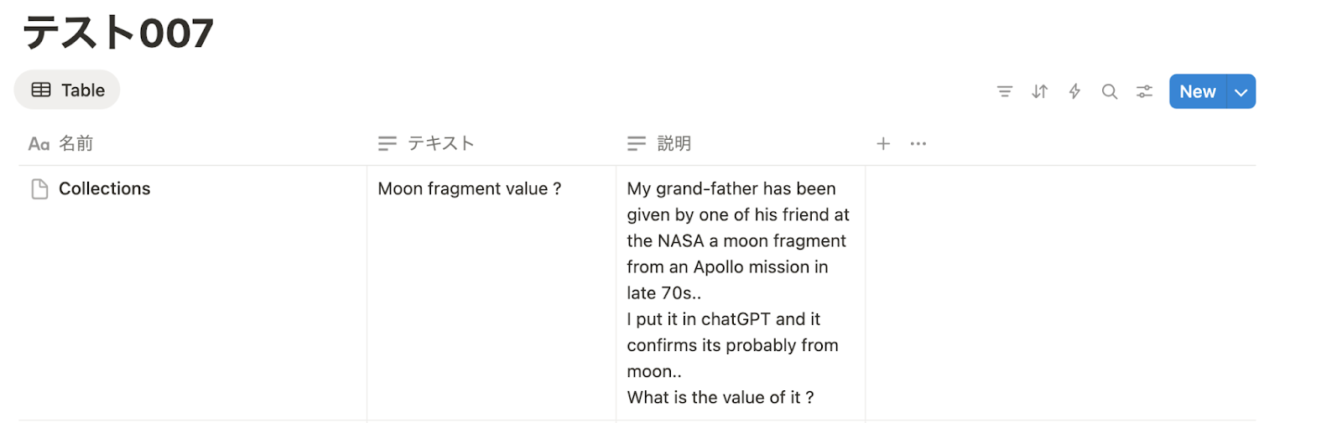Click the search magnifier icon

(x=1110, y=91)
